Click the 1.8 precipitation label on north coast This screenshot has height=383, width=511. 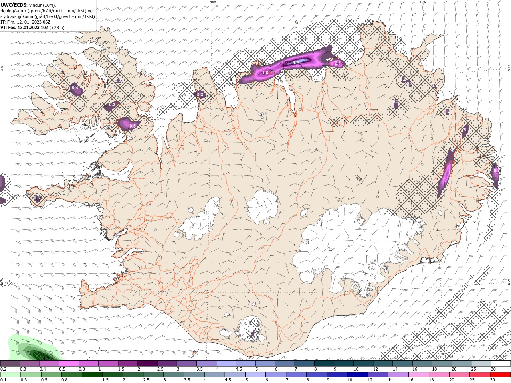click(265, 73)
